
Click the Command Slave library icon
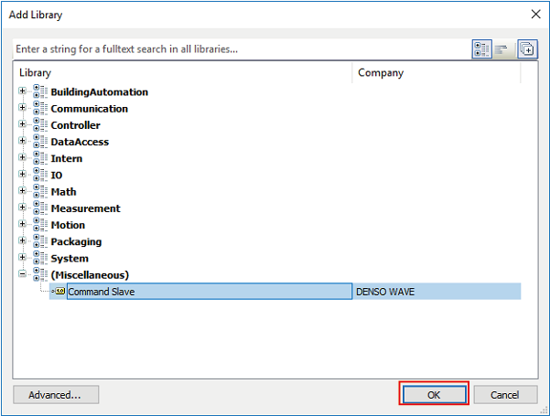click(59, 292)
